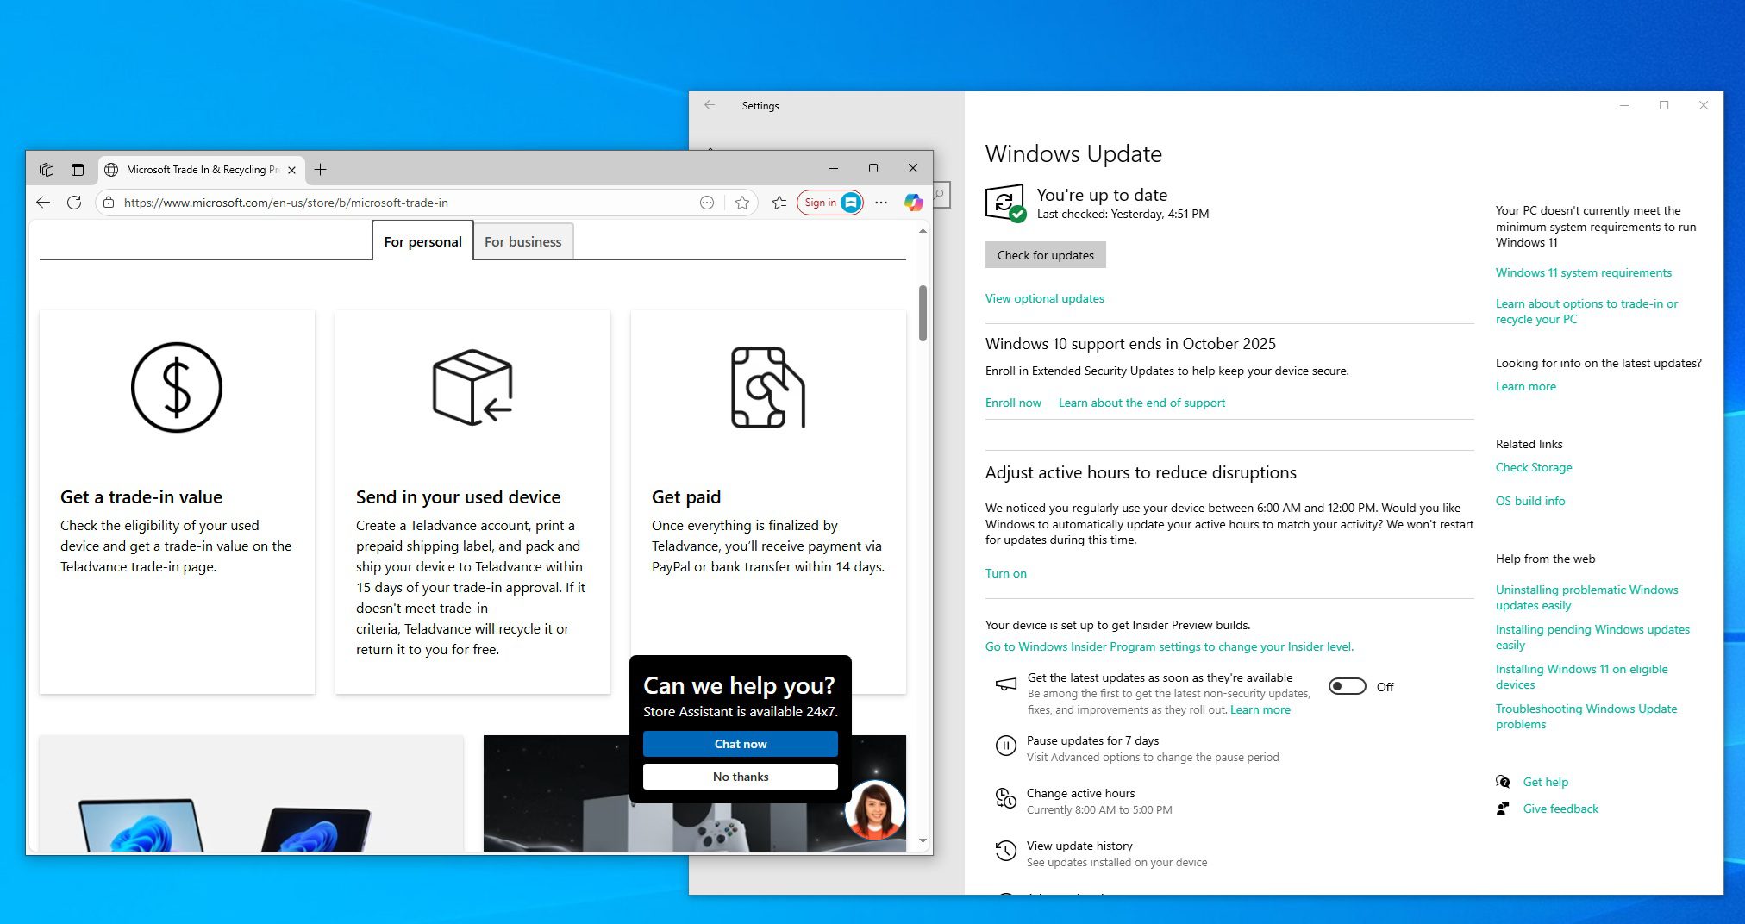Go back in Edge browser
1745x924 pixels.
pyautogui.click(x=43, y=203)
